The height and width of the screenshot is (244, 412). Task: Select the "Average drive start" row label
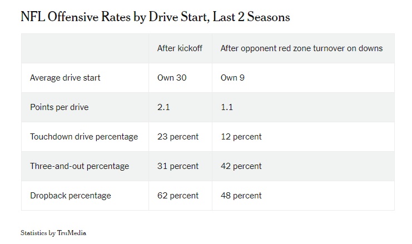click(x=65, y=78)
